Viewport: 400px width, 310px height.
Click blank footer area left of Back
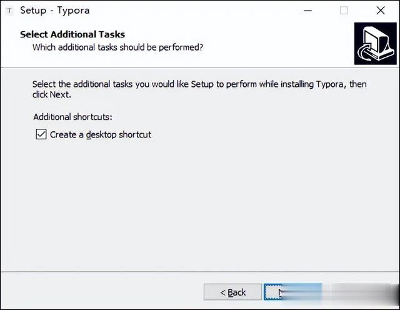click(102, 291)
